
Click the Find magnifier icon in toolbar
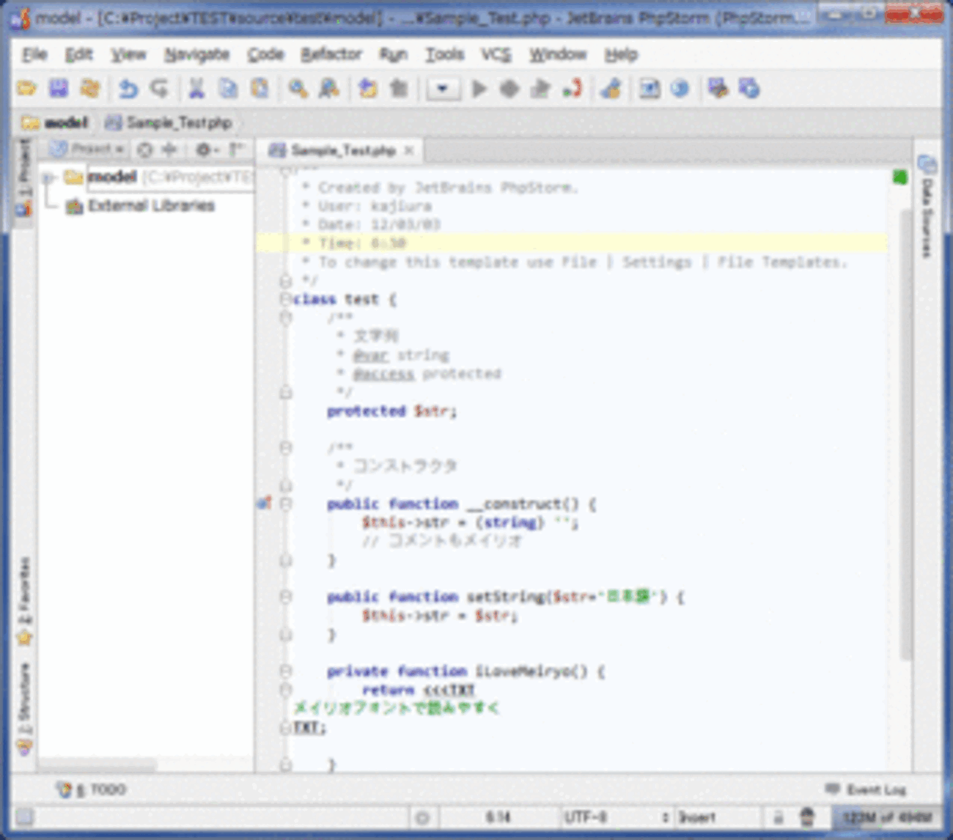[x=298, y=89]
